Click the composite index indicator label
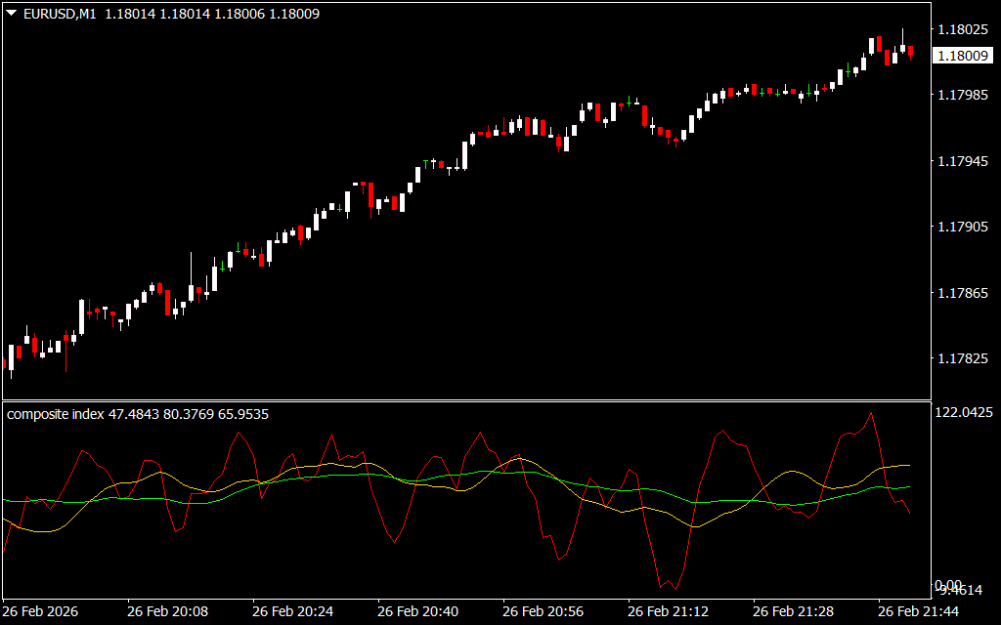The height and width of the screenshot is (625, 1001). coord(56,414)
